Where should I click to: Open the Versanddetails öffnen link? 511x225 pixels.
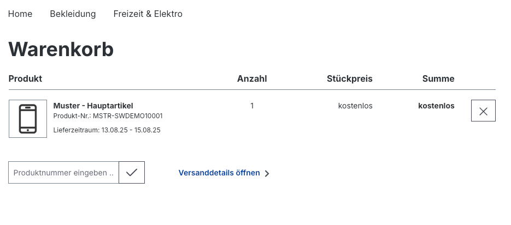coord(219,173)
